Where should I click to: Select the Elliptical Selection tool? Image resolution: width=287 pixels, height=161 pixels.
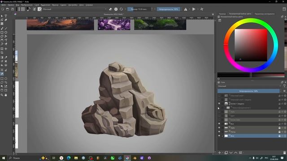pos(6,79)
